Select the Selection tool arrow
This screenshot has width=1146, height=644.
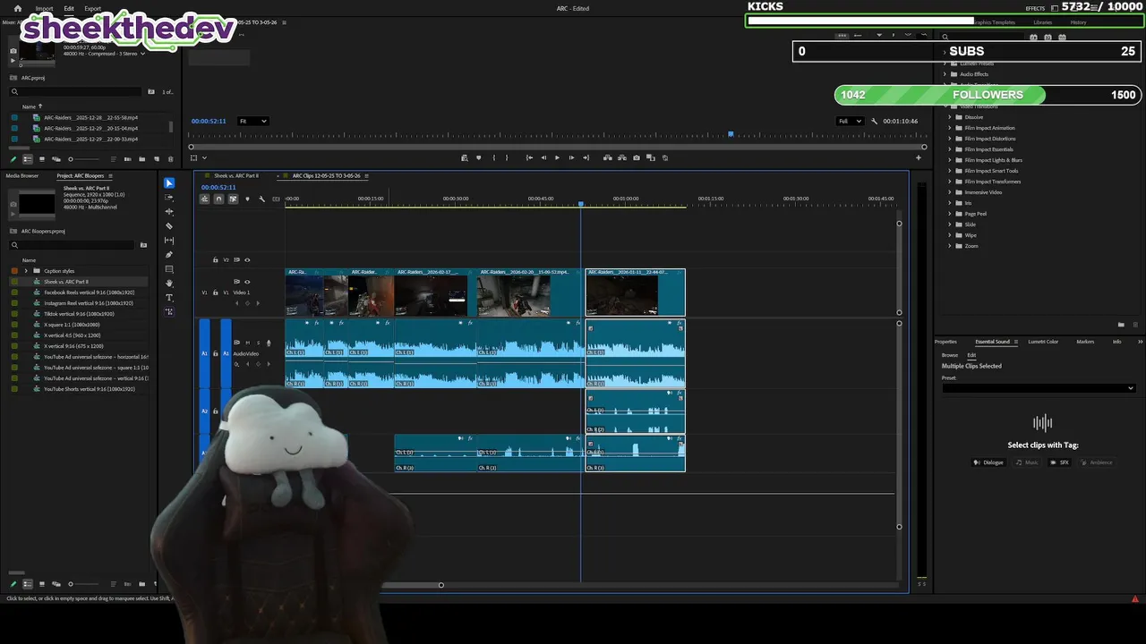tap(169, 182)
